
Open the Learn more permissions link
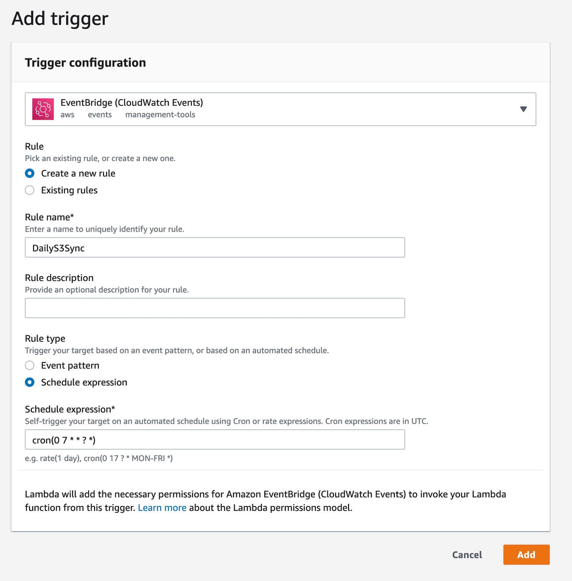click(x=162, y=508)
